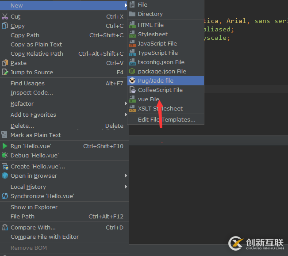Select Copy Path from the context menu
This screenshot has width=288, height=256.
point(64,35)
